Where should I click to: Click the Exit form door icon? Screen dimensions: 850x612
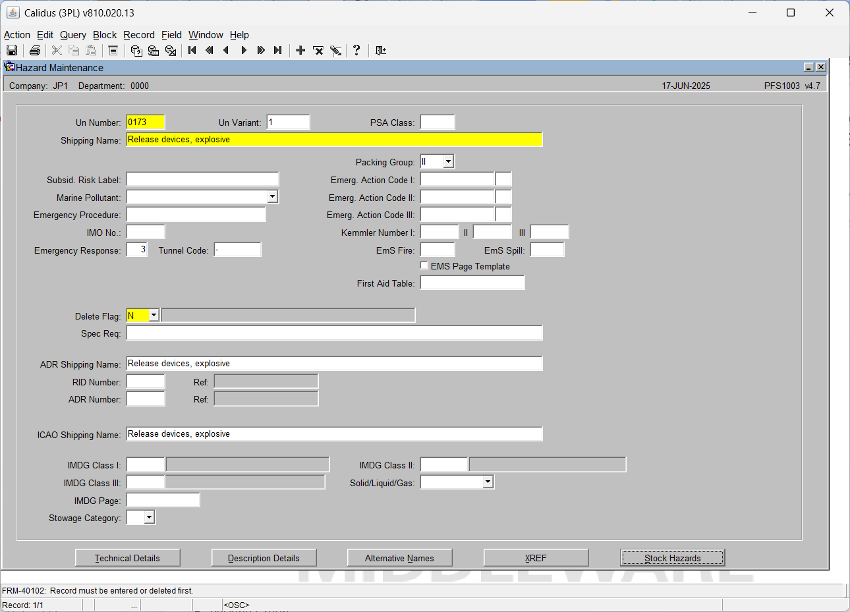pos(381,50)
